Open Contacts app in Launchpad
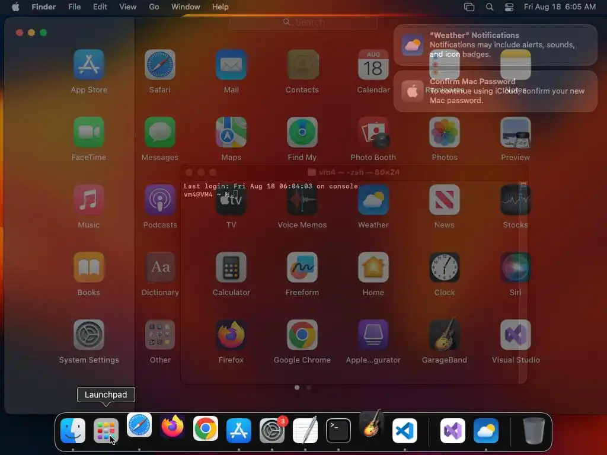607x455 pixels. [x=302, y=65]
